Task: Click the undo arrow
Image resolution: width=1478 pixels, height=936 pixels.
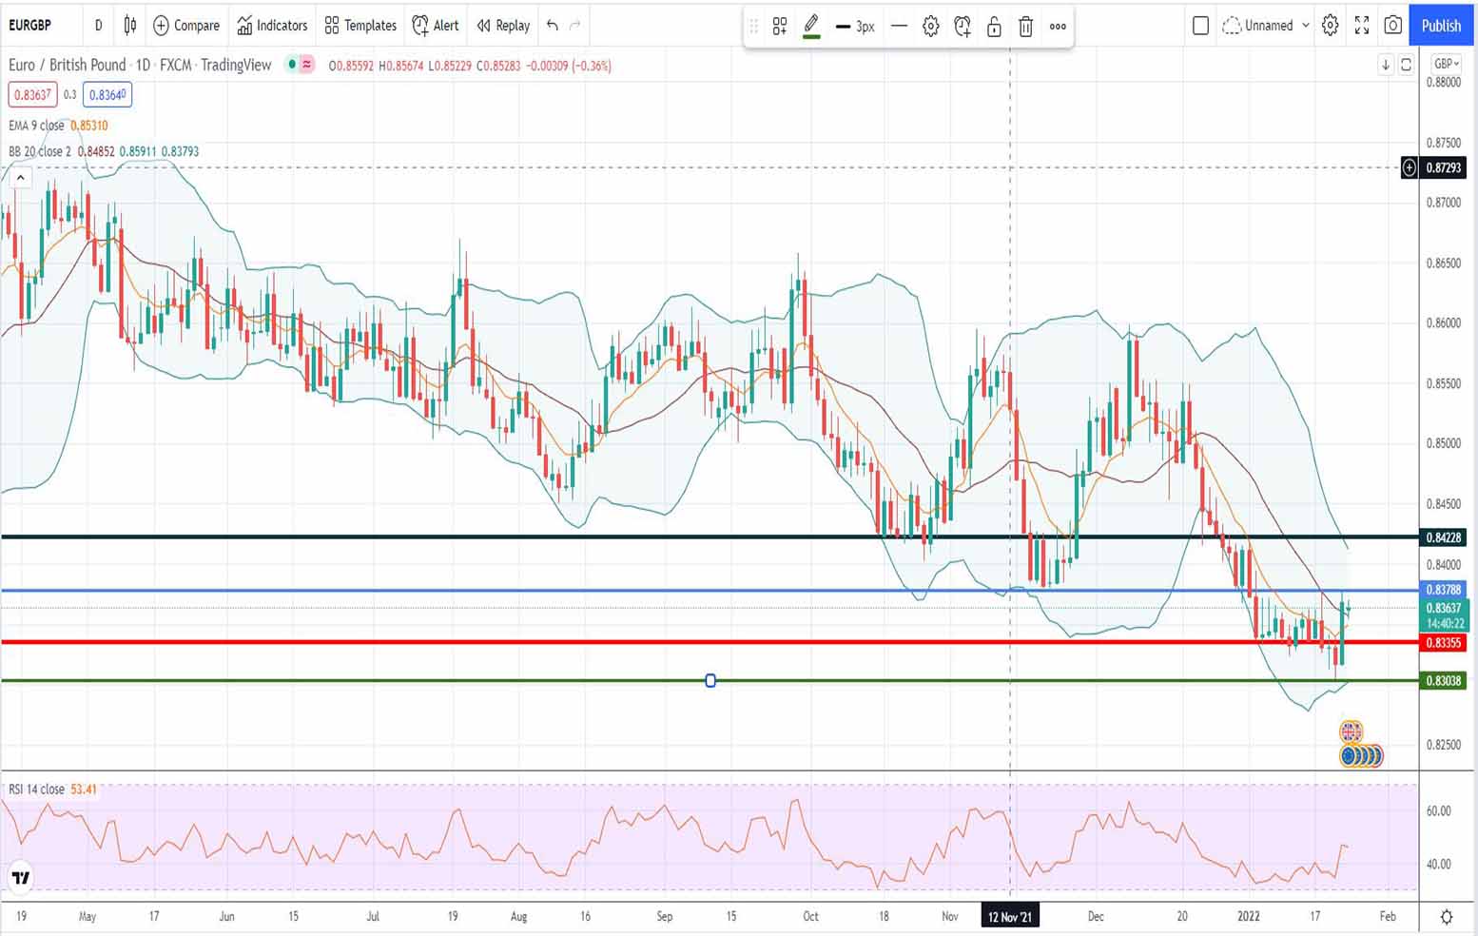Action: 553,26
